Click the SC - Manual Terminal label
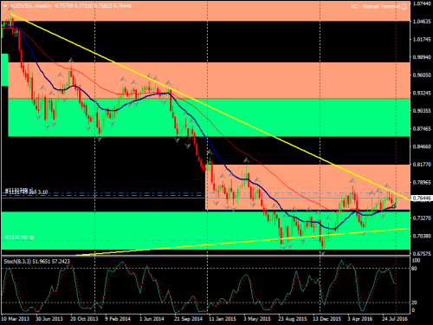 [x=375, y=6]
